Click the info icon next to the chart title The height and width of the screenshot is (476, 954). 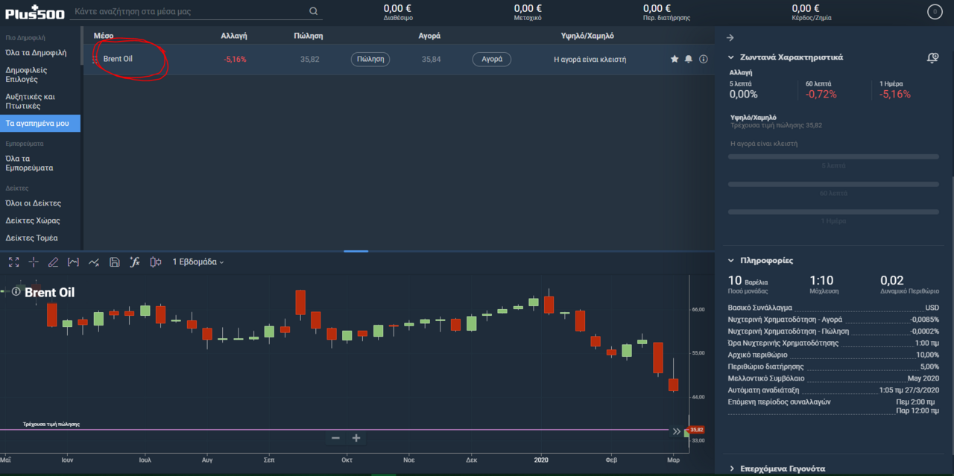[16, 292]
